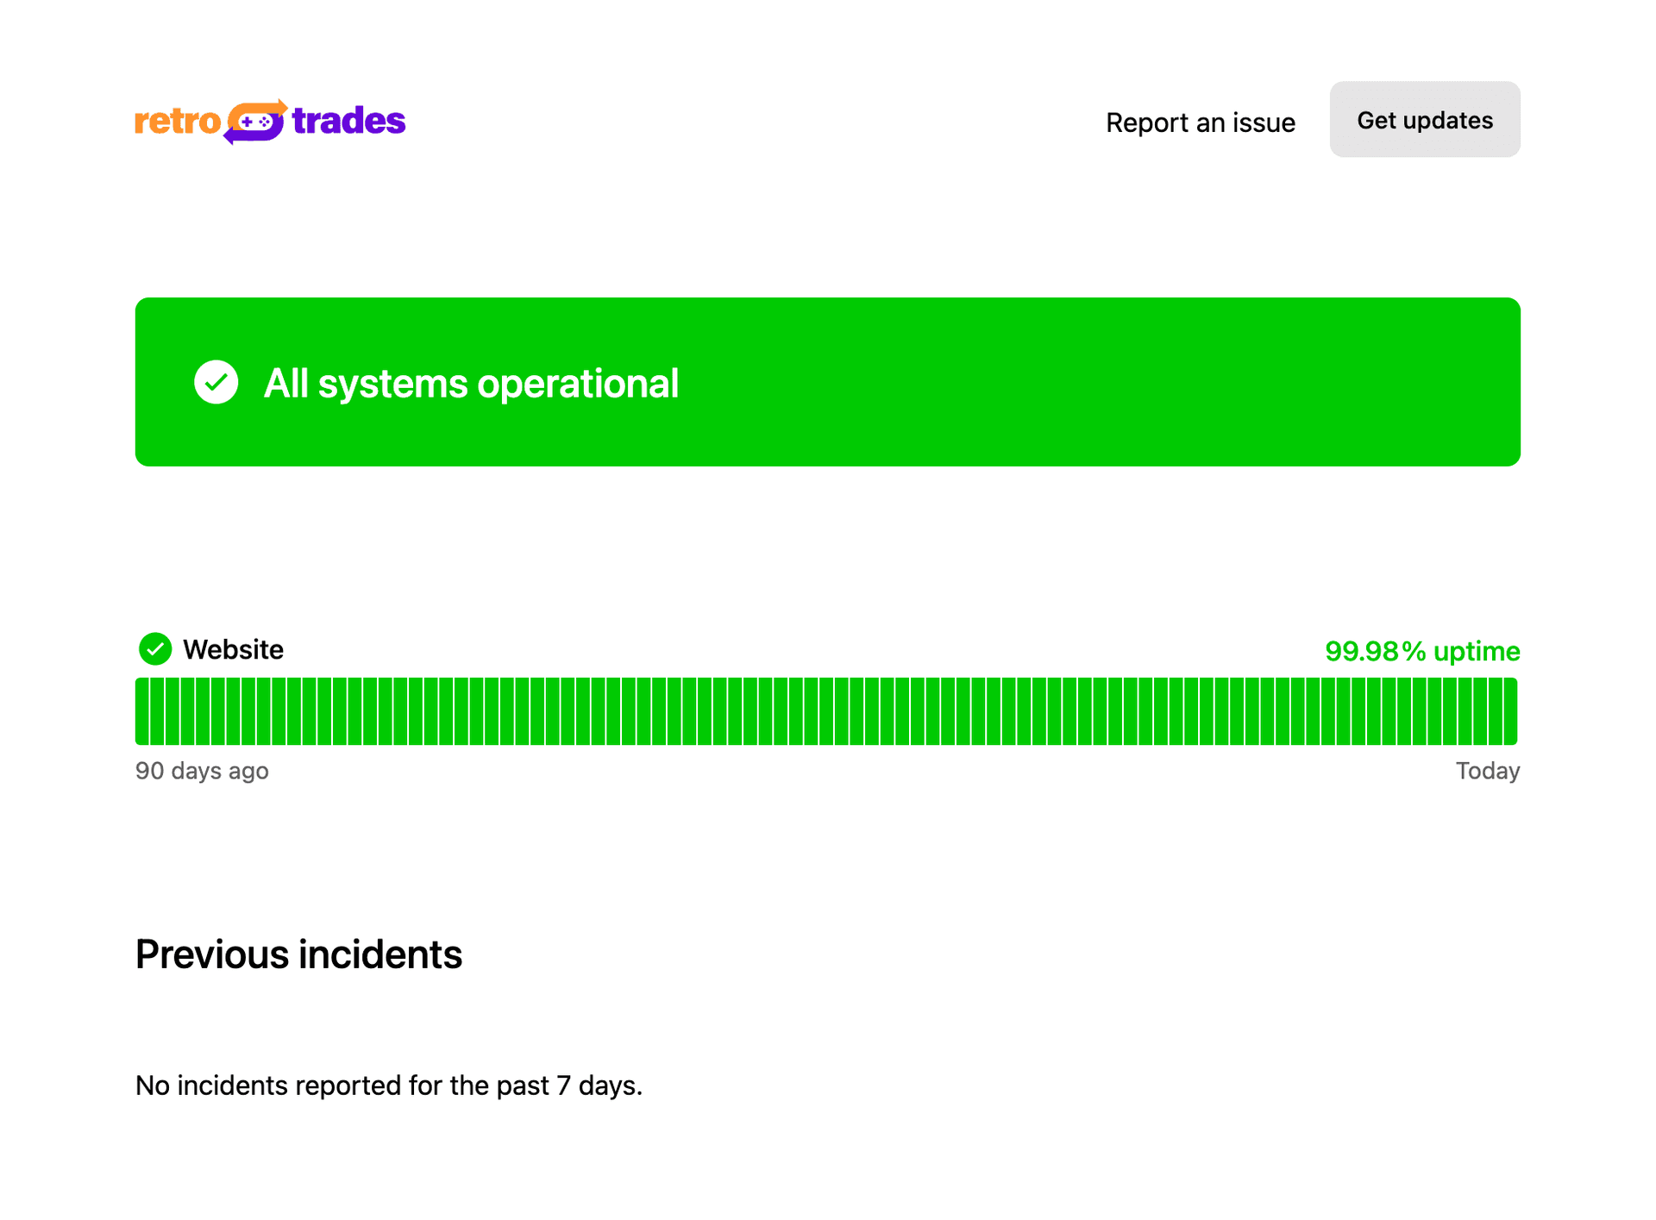Click the 'Today' label under uptime bars
This screenshot has height=1220, width=1656.
point(1487,771)
